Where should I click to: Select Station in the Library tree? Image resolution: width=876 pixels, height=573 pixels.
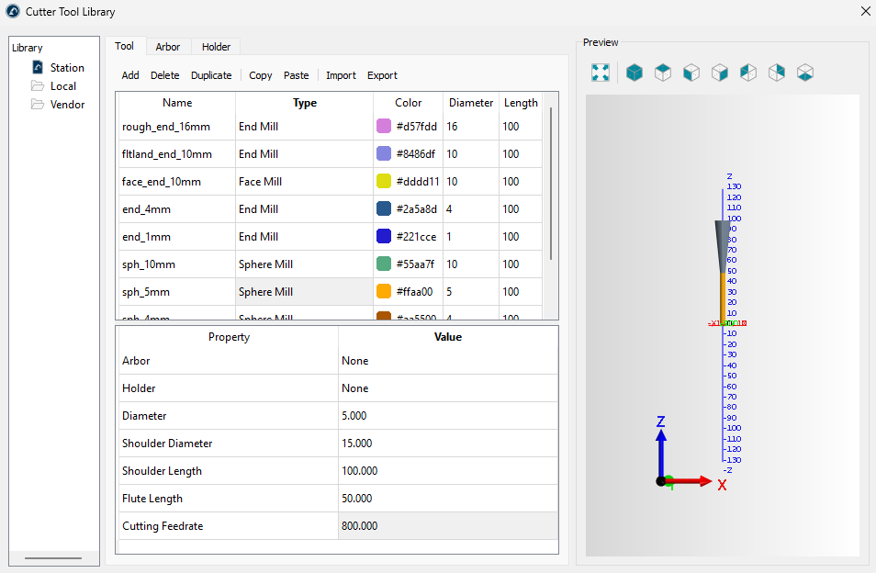(x=67, y=68)
